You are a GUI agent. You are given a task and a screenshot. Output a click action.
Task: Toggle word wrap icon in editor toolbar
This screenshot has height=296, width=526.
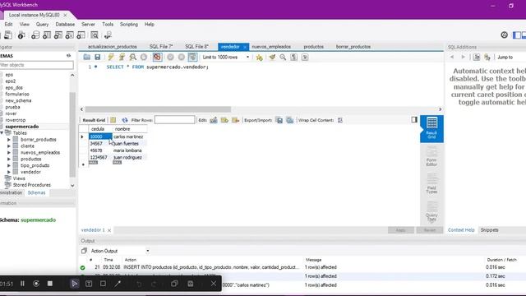(305, 57)
